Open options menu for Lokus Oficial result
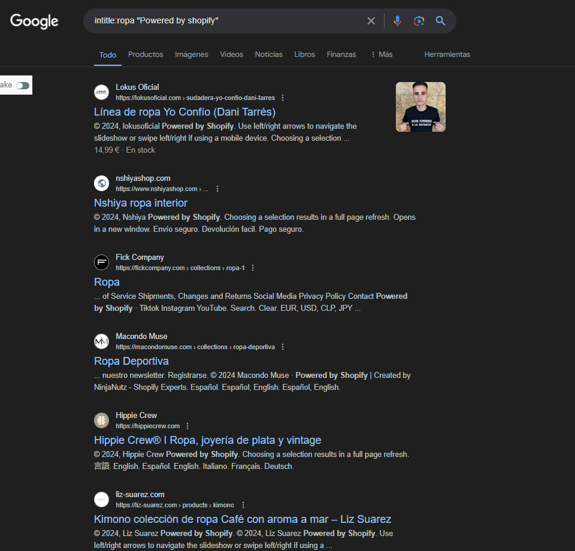Screen dimensions: 575x551 (x=283, y=98)
